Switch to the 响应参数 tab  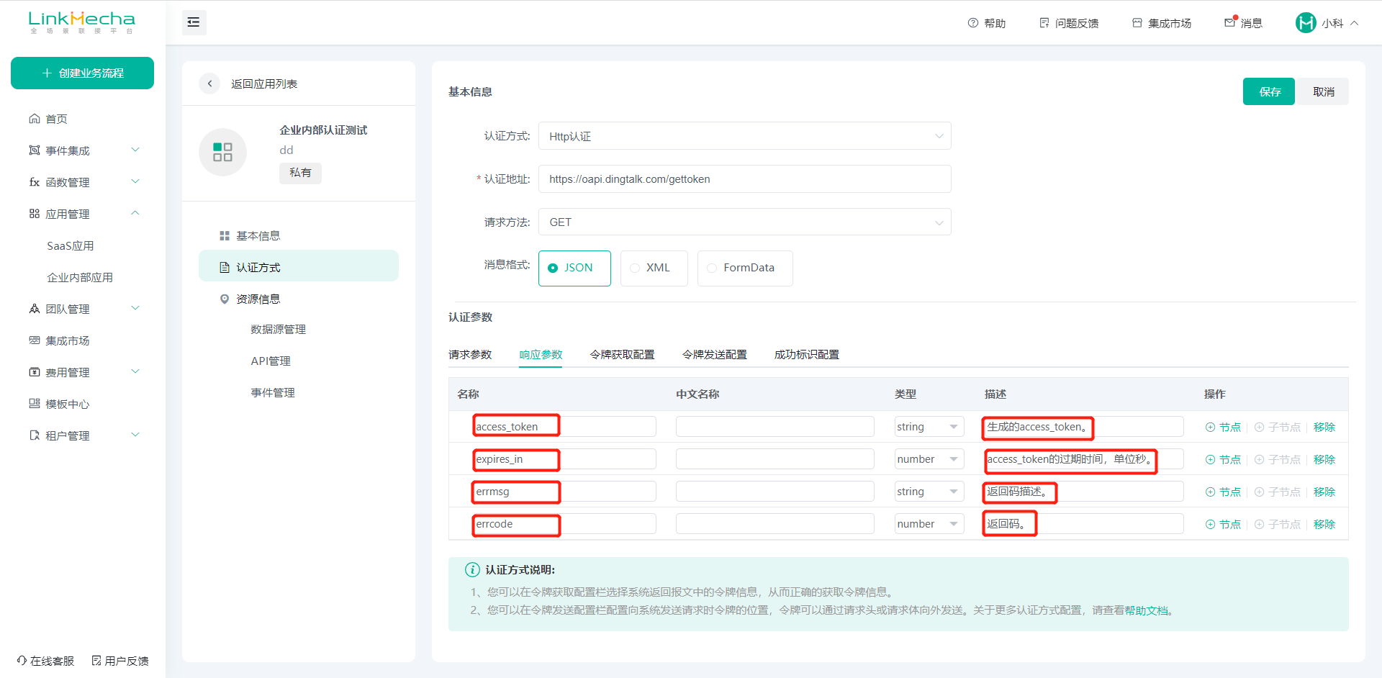pyautogui.click(x=541, y=355)
